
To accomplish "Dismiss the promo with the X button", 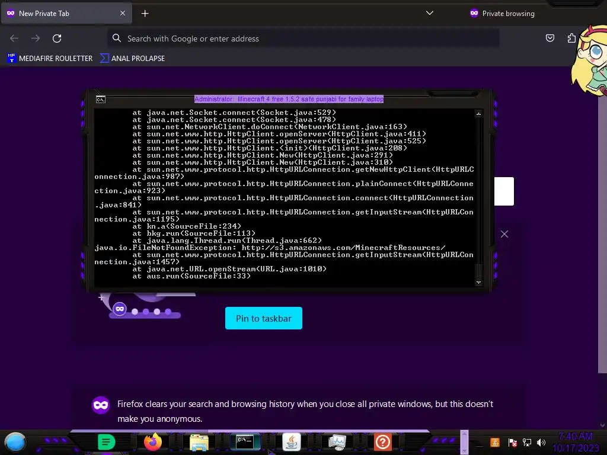I will (504, 234).
